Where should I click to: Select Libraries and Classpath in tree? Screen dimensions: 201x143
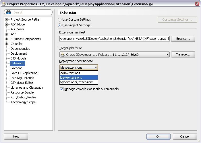(26, 88)
